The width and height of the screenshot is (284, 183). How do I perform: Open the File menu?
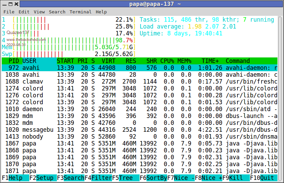[x=9, y=12]
